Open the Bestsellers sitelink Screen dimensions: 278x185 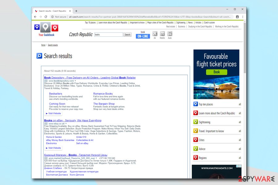click(56, 94)
